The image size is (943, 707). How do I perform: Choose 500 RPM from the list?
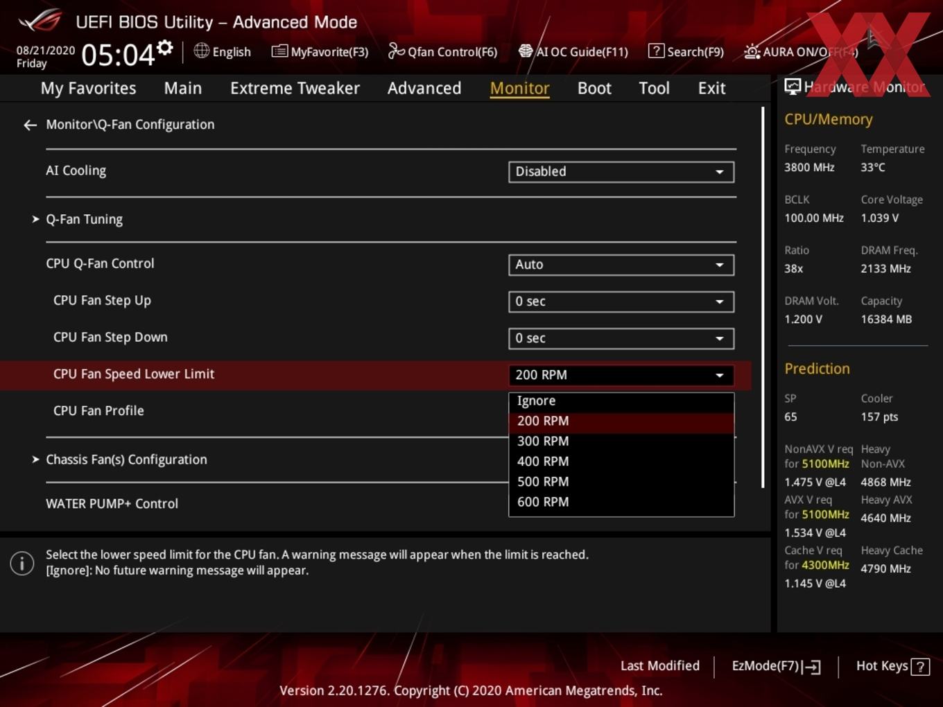621,482
